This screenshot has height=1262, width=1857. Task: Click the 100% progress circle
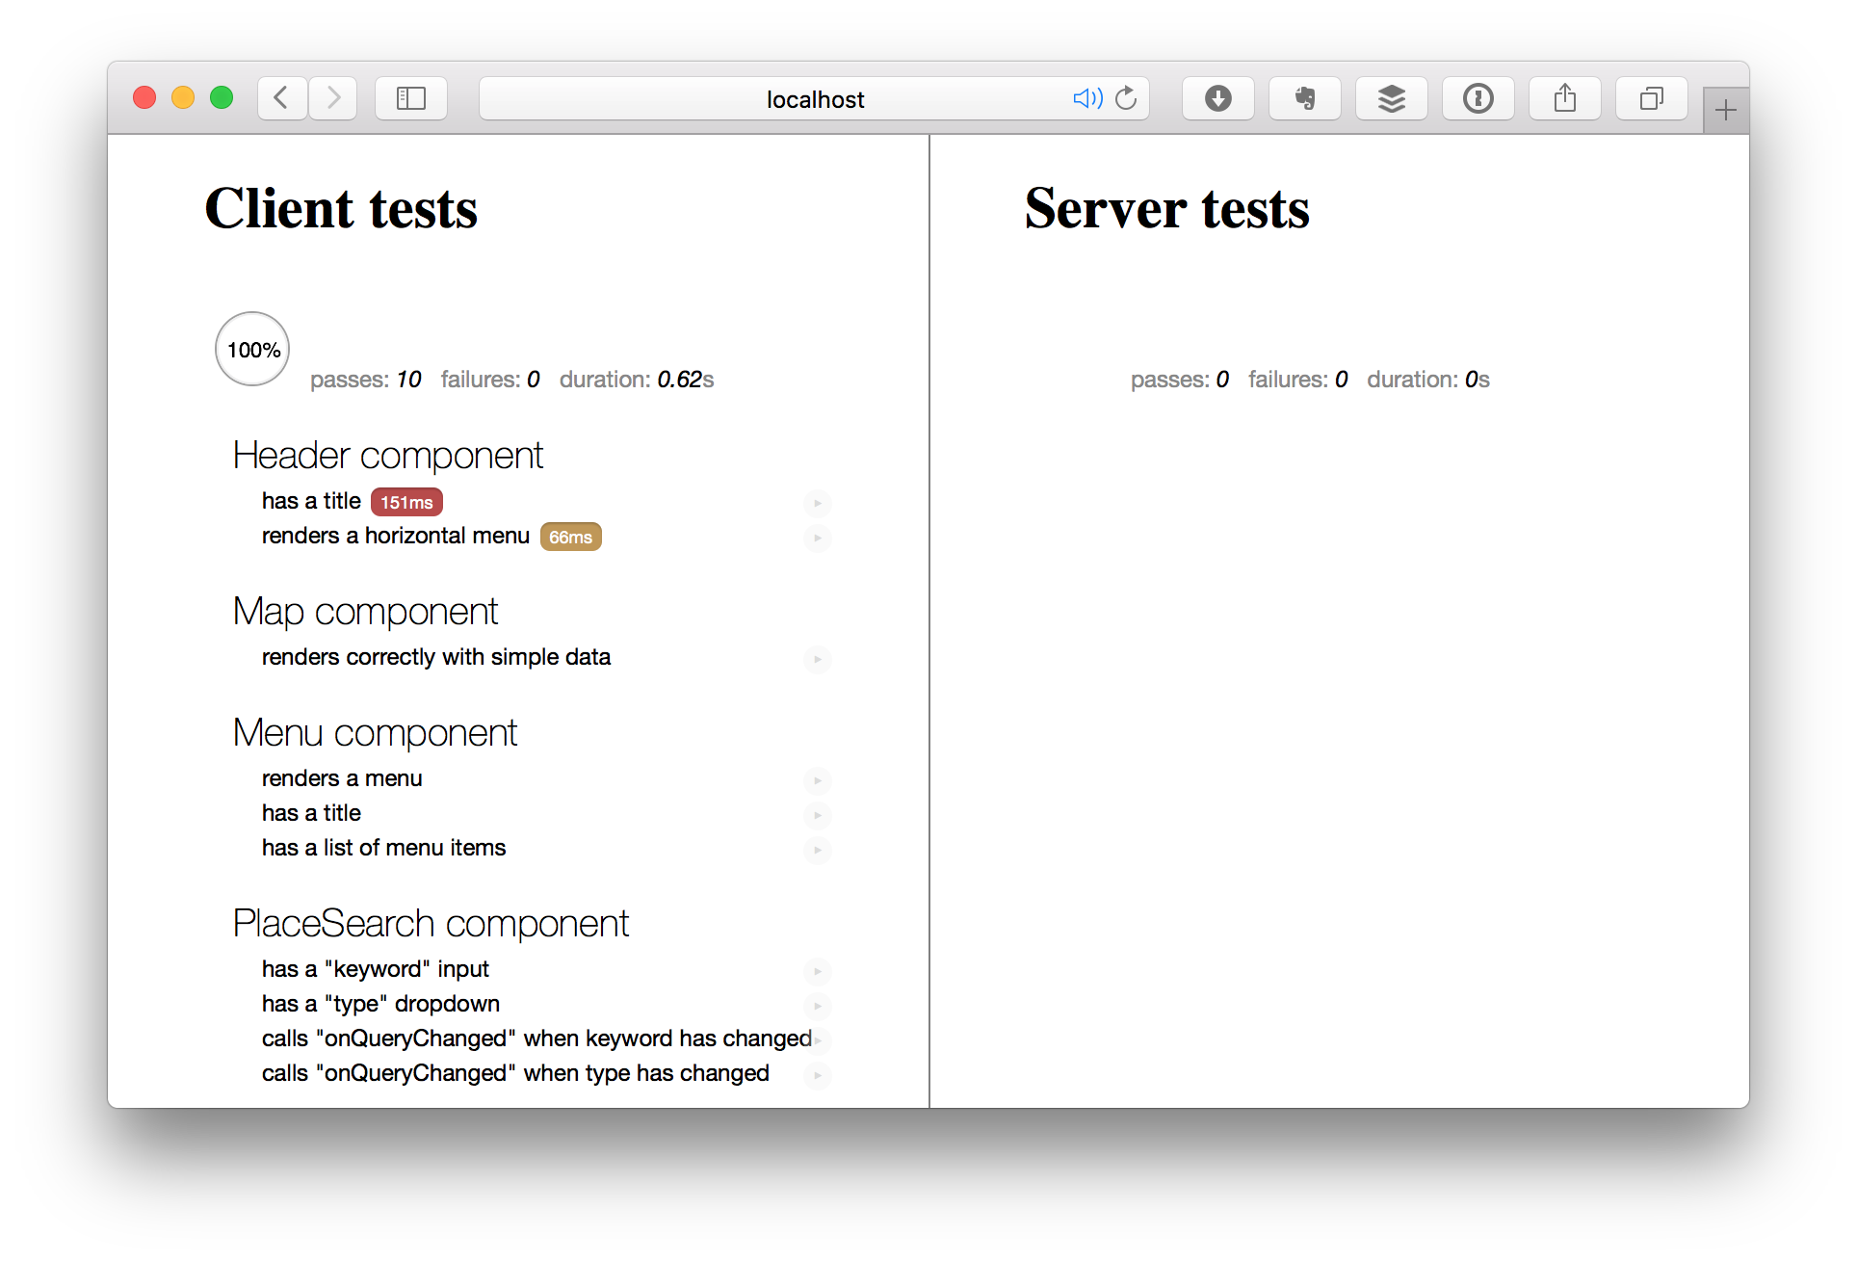(x=252, y=350)
